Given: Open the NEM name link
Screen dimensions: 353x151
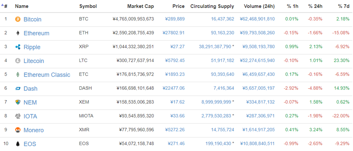Looking at the screenshot, I should [x=30, y=103].
